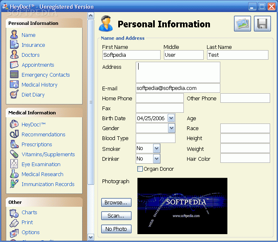Screen dimensions: 278x242
Task: Open the Diet Diary link
Action: [33, 95]
